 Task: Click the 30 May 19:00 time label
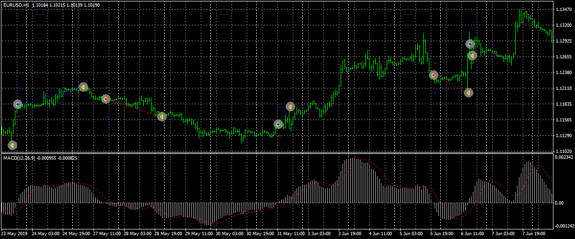[x=261, y=234]
